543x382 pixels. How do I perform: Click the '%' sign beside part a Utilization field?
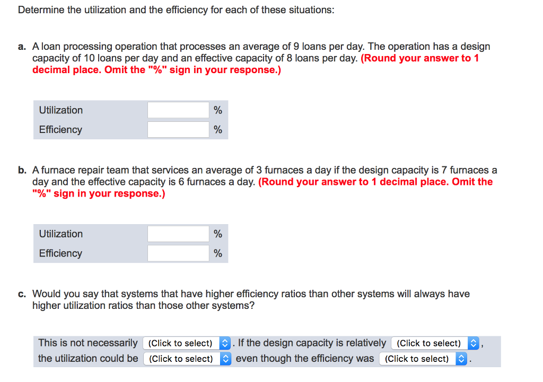click(217, 110)
